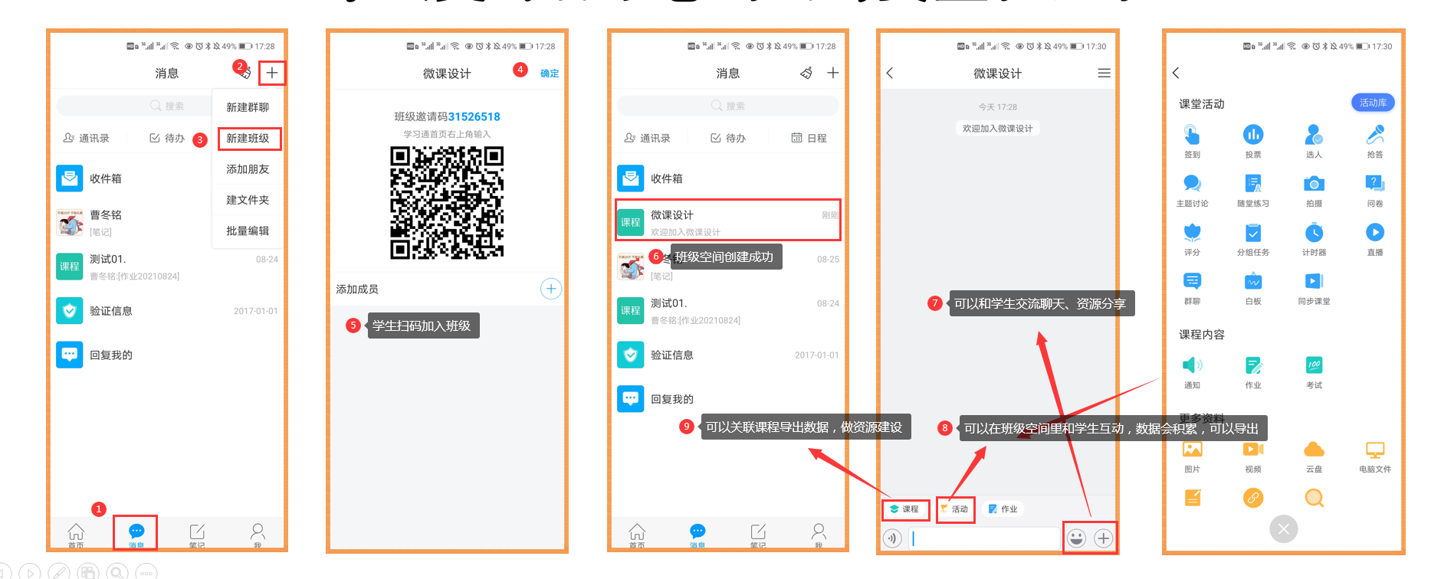Tap the 课程 chip above the chat input
The height and width of the screenshot is (579, 1431).
(x=904, y=509)
